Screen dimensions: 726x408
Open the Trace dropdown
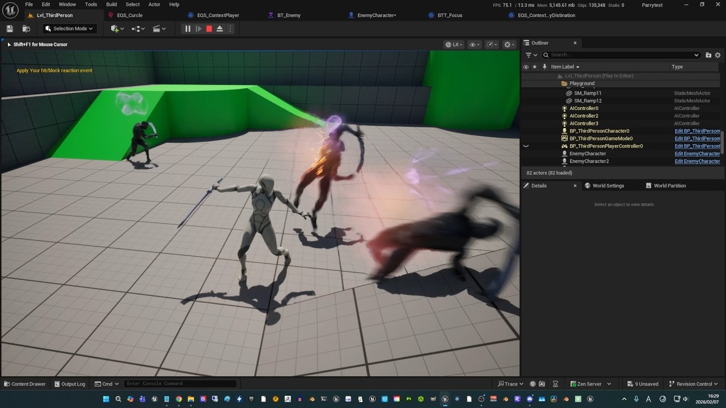pyautogui.click(x=510, y=384)
